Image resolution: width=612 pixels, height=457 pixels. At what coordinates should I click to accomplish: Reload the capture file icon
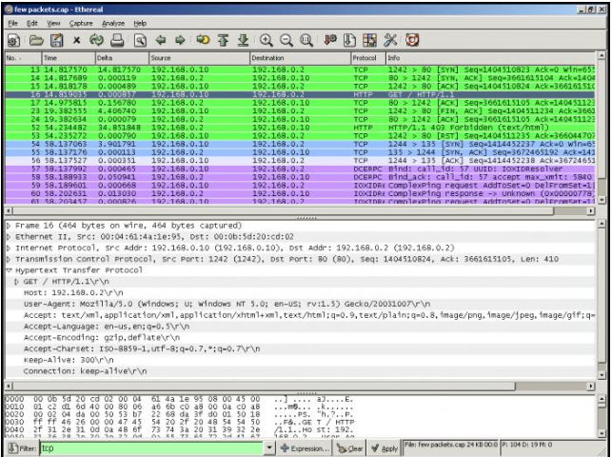click(96, 40)
